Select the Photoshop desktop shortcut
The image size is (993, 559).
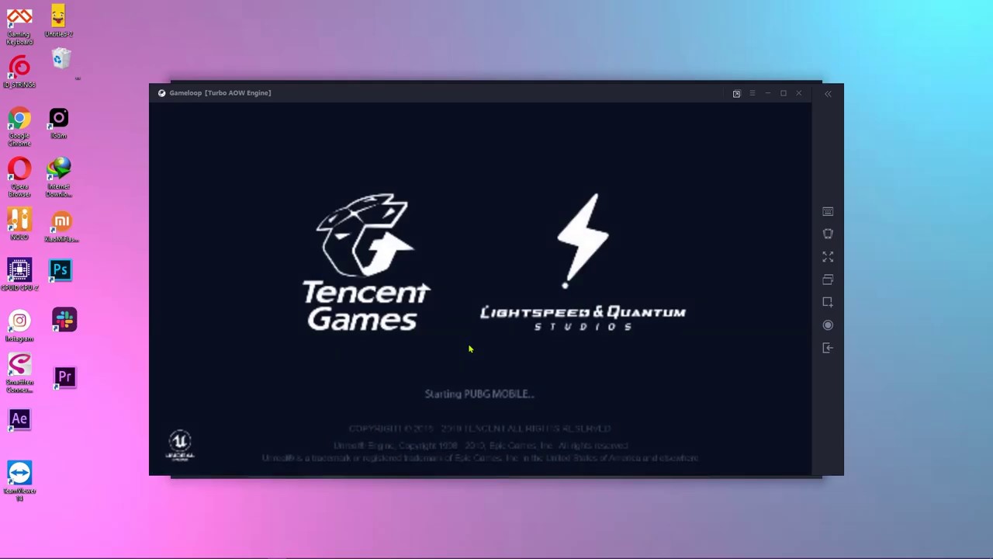61,270
